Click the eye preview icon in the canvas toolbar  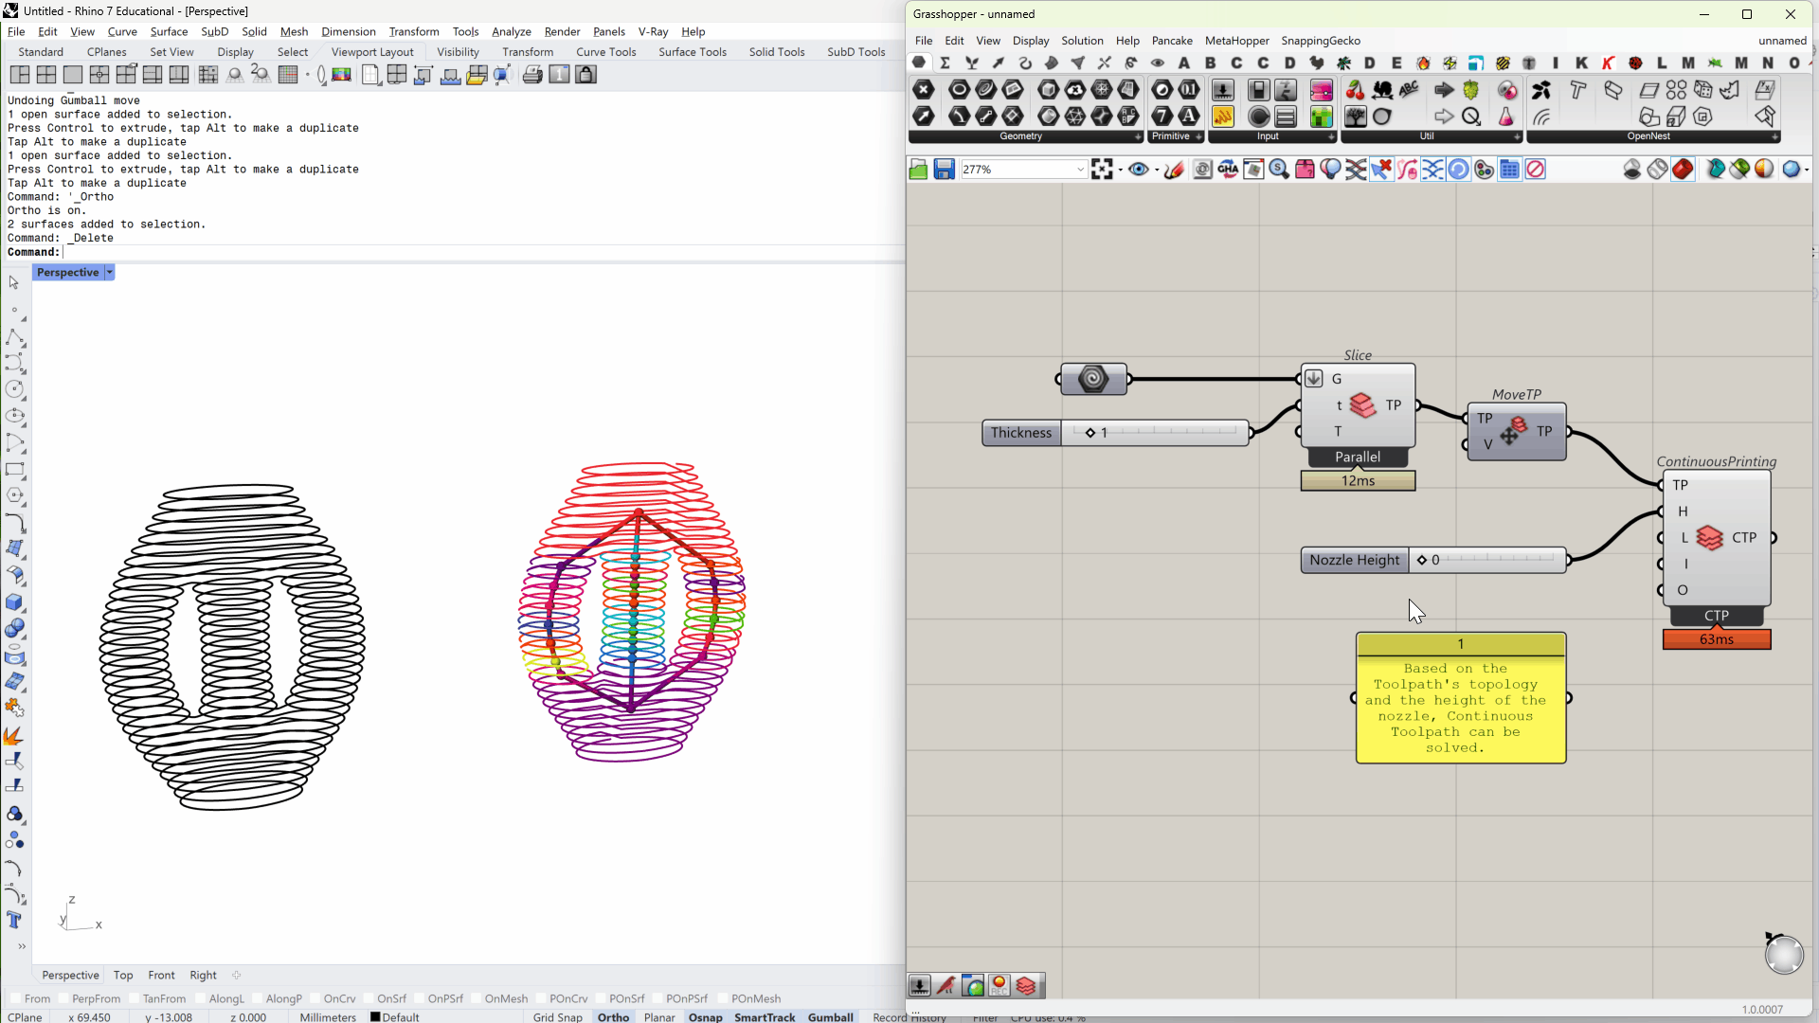tap(1138, 170)
